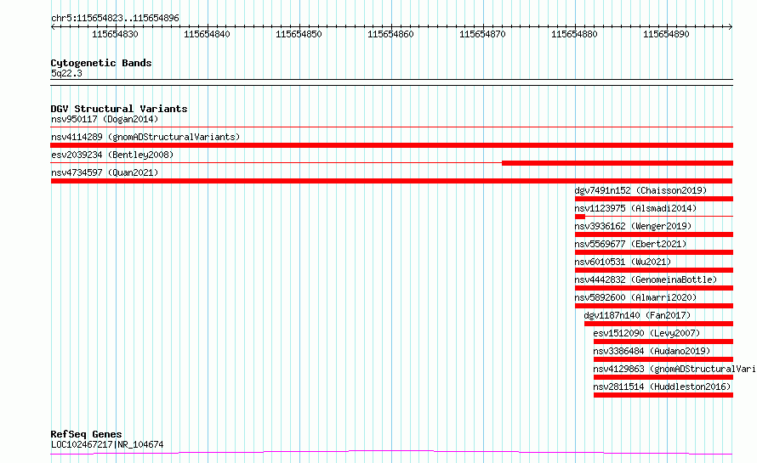The height and width of the screenshot is (463, 757).
Task: Click the chr5:115654823..115654896 region label
Action: tap(115, 18)
